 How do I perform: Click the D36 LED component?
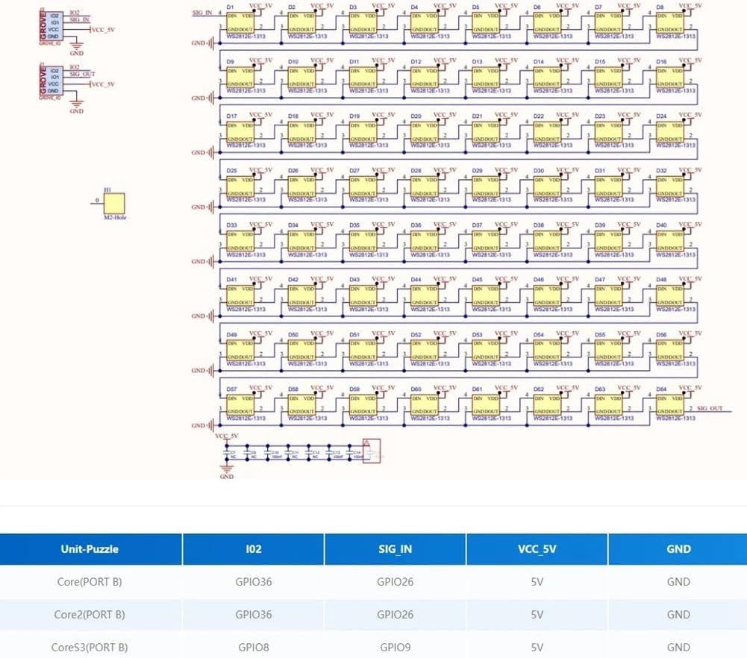424,240
